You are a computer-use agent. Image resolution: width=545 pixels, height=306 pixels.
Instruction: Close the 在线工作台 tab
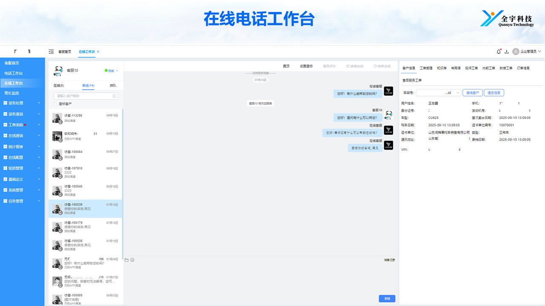[98, 51]
